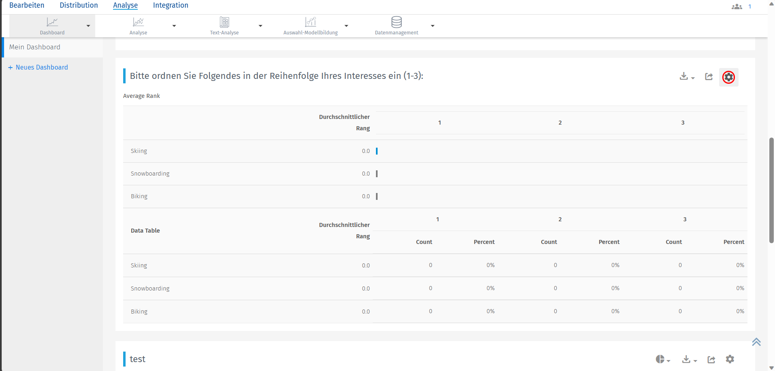Viewport: 775px width, 371px height.
Task: Select Mein Dashboard in the sidebar
Action: click(35, 47)
